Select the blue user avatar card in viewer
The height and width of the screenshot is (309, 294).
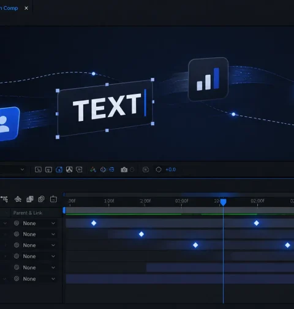(x=9, y=124)
